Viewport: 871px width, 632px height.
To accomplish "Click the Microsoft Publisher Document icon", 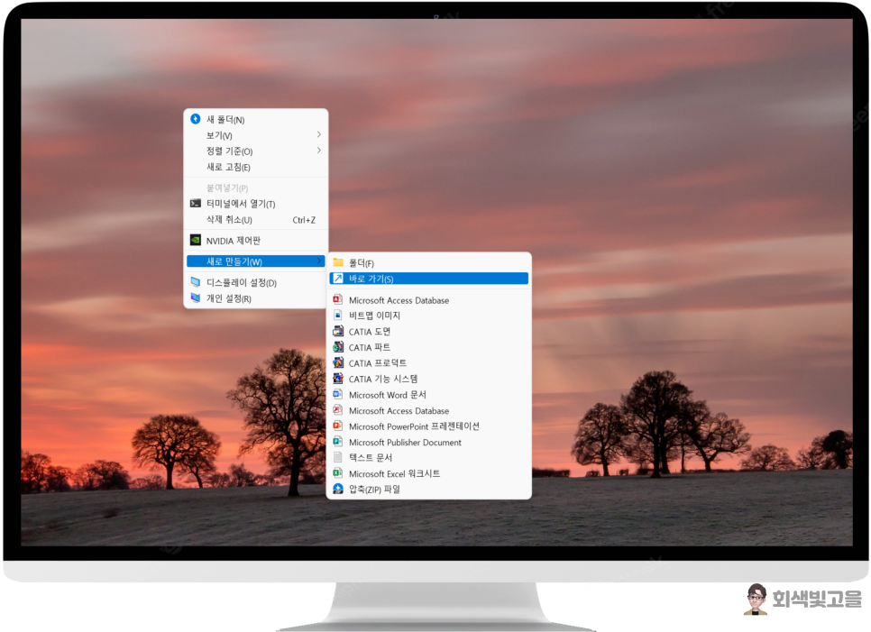I will coord(338,442).
